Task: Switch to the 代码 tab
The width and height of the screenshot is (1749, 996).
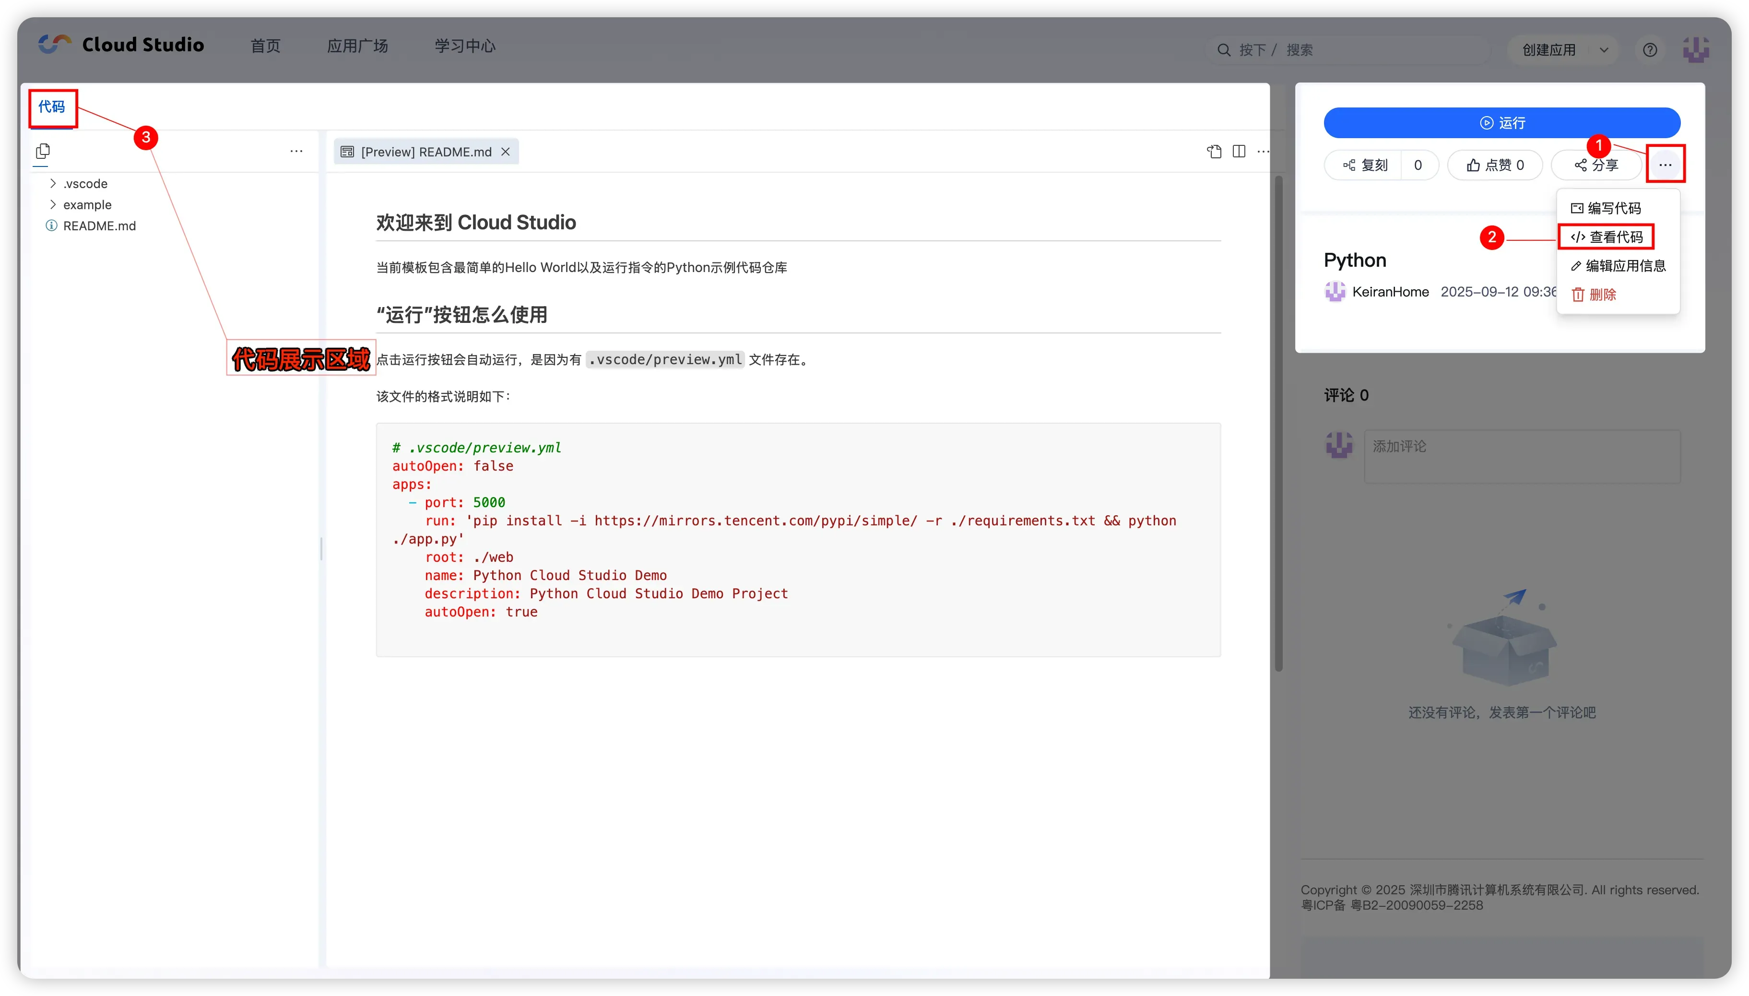Action: pyautogui.click(x=52, y=107)
